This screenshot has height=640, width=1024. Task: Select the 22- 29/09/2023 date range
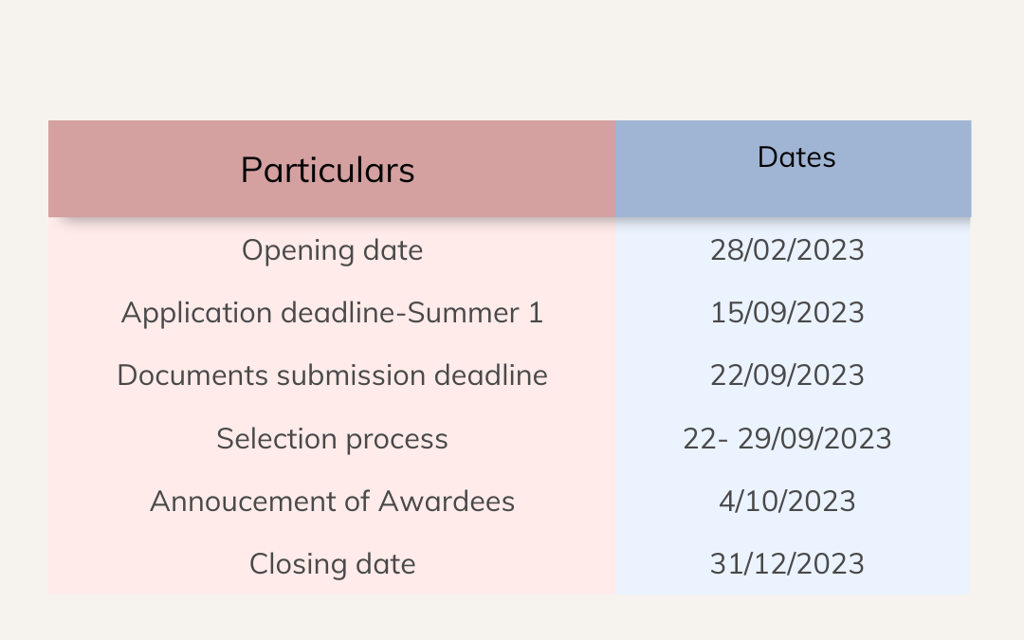point(787,439)
